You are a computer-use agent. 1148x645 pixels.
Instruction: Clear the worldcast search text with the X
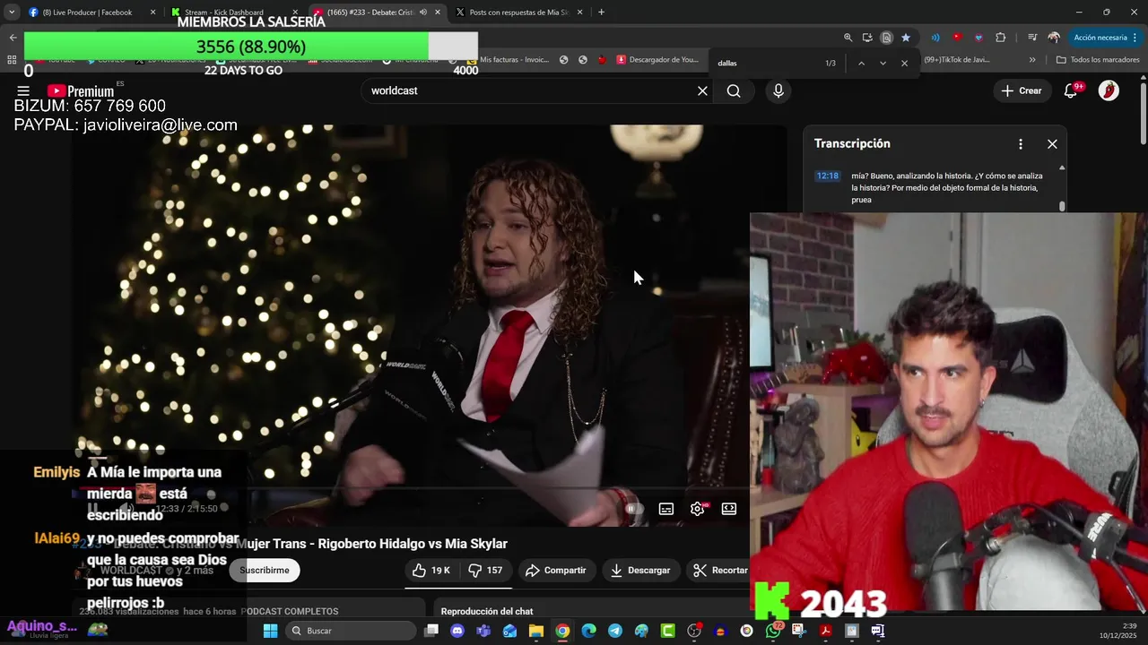point(702,90)
